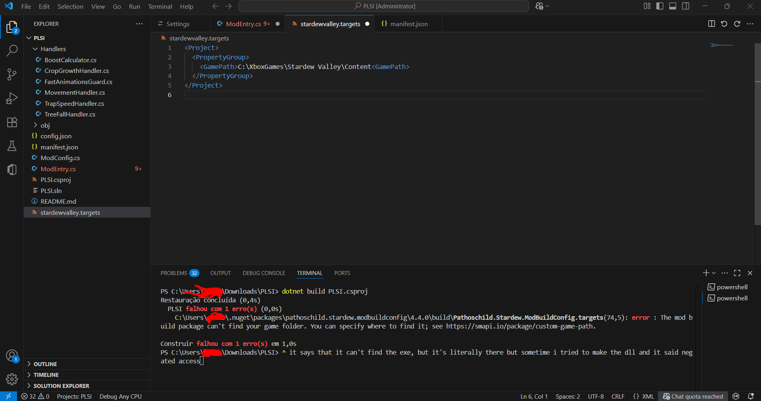Go back using the navigation arrow
Screen dimensions: 761x401
[x=215, y=6]
